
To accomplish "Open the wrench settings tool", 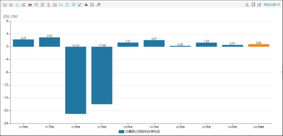I will 98,5.
